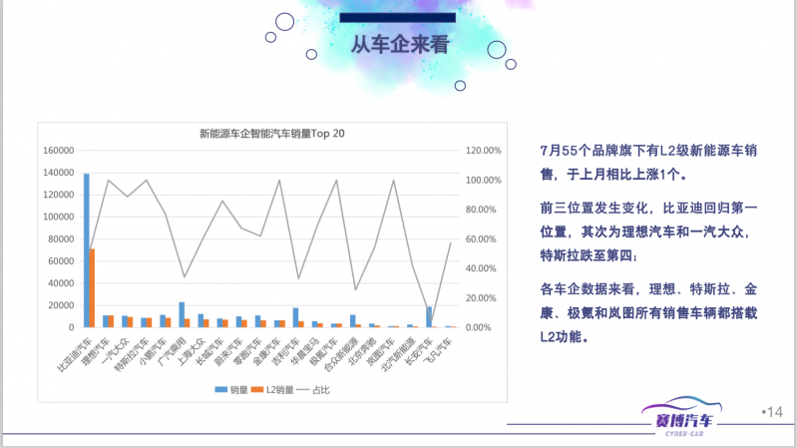Select the blue 长安汽车 sales bar
This screenshot has width=797, height=448.
[x=429, y=317]
